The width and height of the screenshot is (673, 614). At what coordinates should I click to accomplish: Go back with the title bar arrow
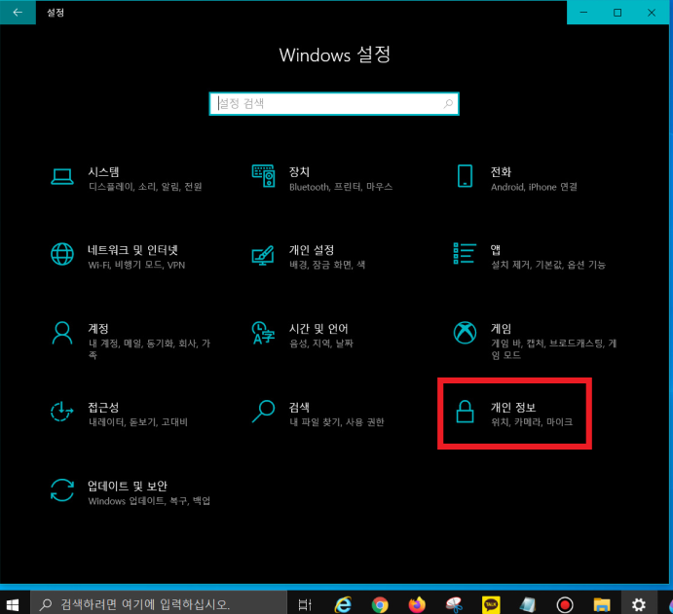pos(18,13)
